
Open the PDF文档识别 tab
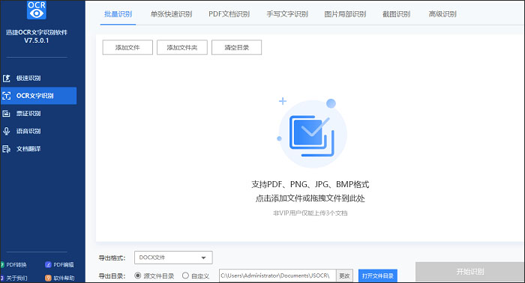pyautogui.click(x=229, y=14)
